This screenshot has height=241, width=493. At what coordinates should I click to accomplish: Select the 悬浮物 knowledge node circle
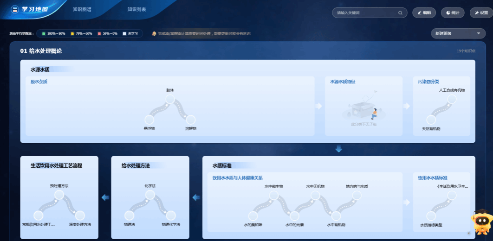coord(149,119)
